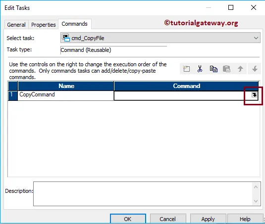
Task: Move command up with arrow icon
Action: tap(240, 69)
